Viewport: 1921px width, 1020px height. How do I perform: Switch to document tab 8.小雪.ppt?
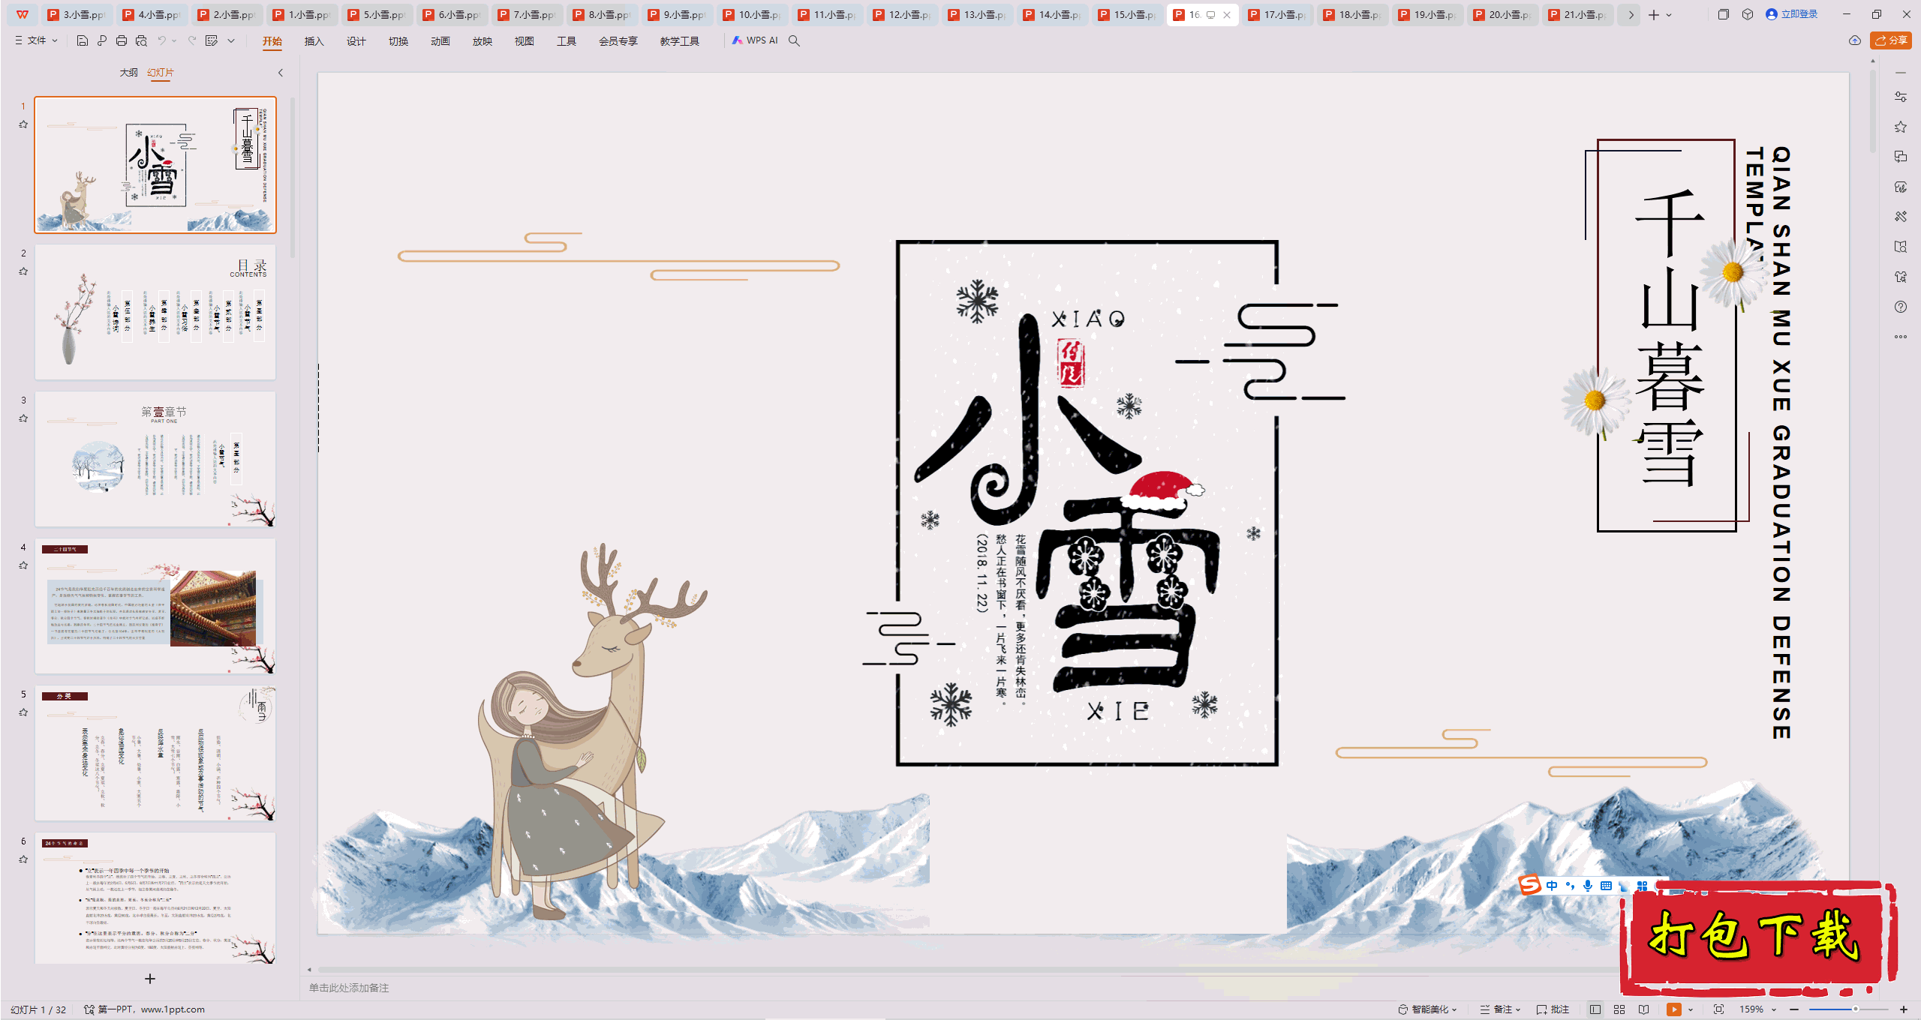[x=603, y=15]
